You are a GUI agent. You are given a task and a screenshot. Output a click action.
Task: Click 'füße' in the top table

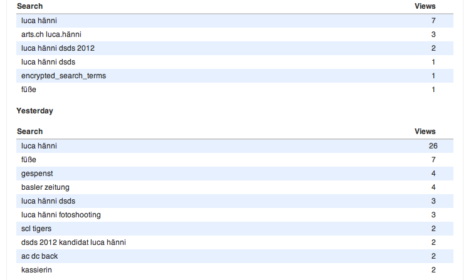coord(28,90)
